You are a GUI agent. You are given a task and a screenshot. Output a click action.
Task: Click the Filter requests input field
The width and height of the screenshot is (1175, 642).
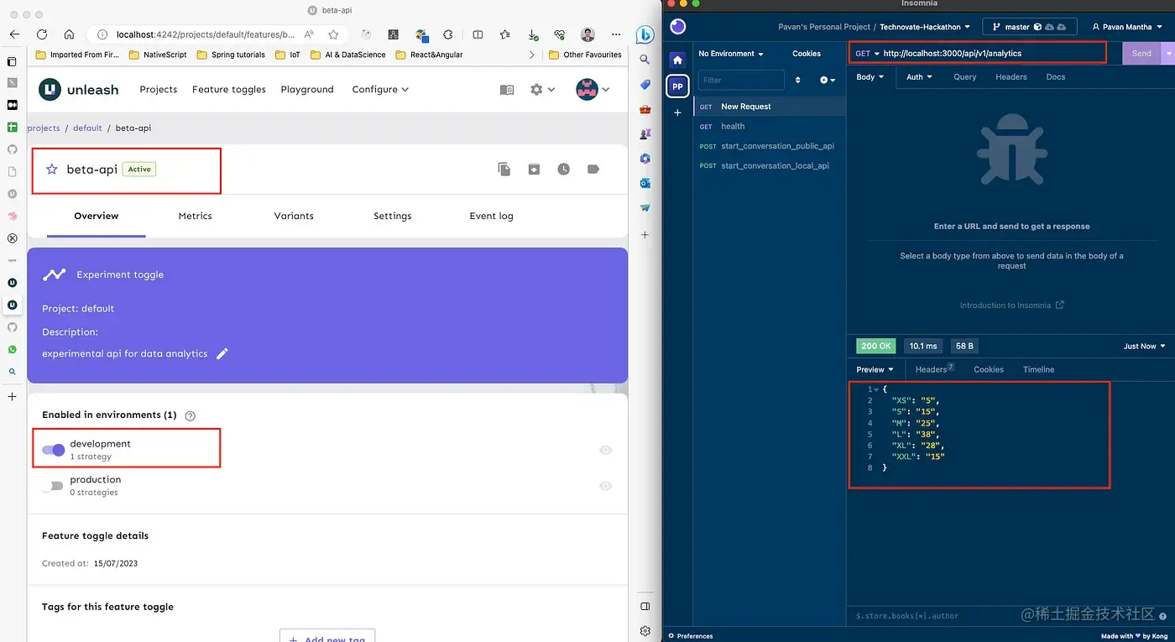742,80
